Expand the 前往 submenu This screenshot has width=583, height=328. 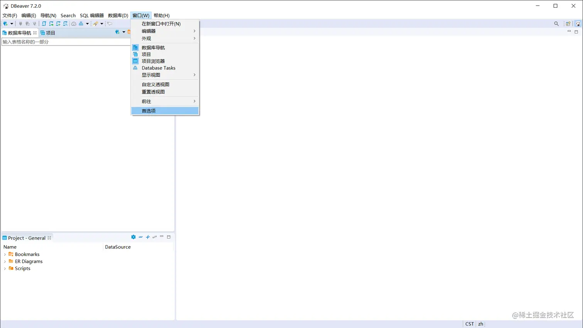pyautogui.click(x=165, y=101)
